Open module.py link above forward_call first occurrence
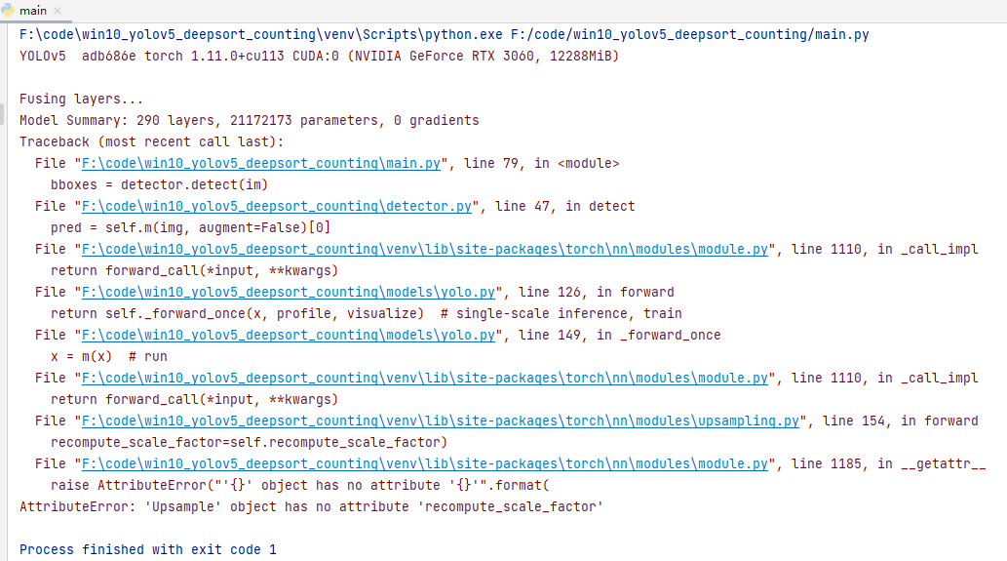 click(x=424, y=250)
